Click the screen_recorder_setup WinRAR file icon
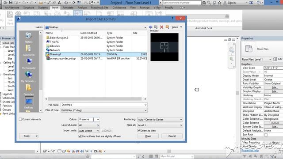This screenshot has height=159, width=283. (x=48, y=58)
